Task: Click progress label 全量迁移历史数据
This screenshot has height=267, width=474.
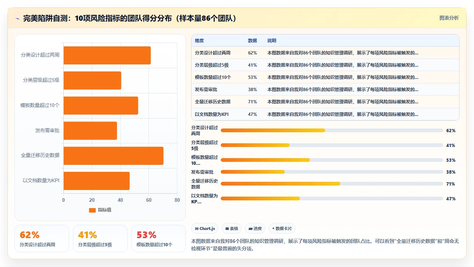Action: click(204, 184)
